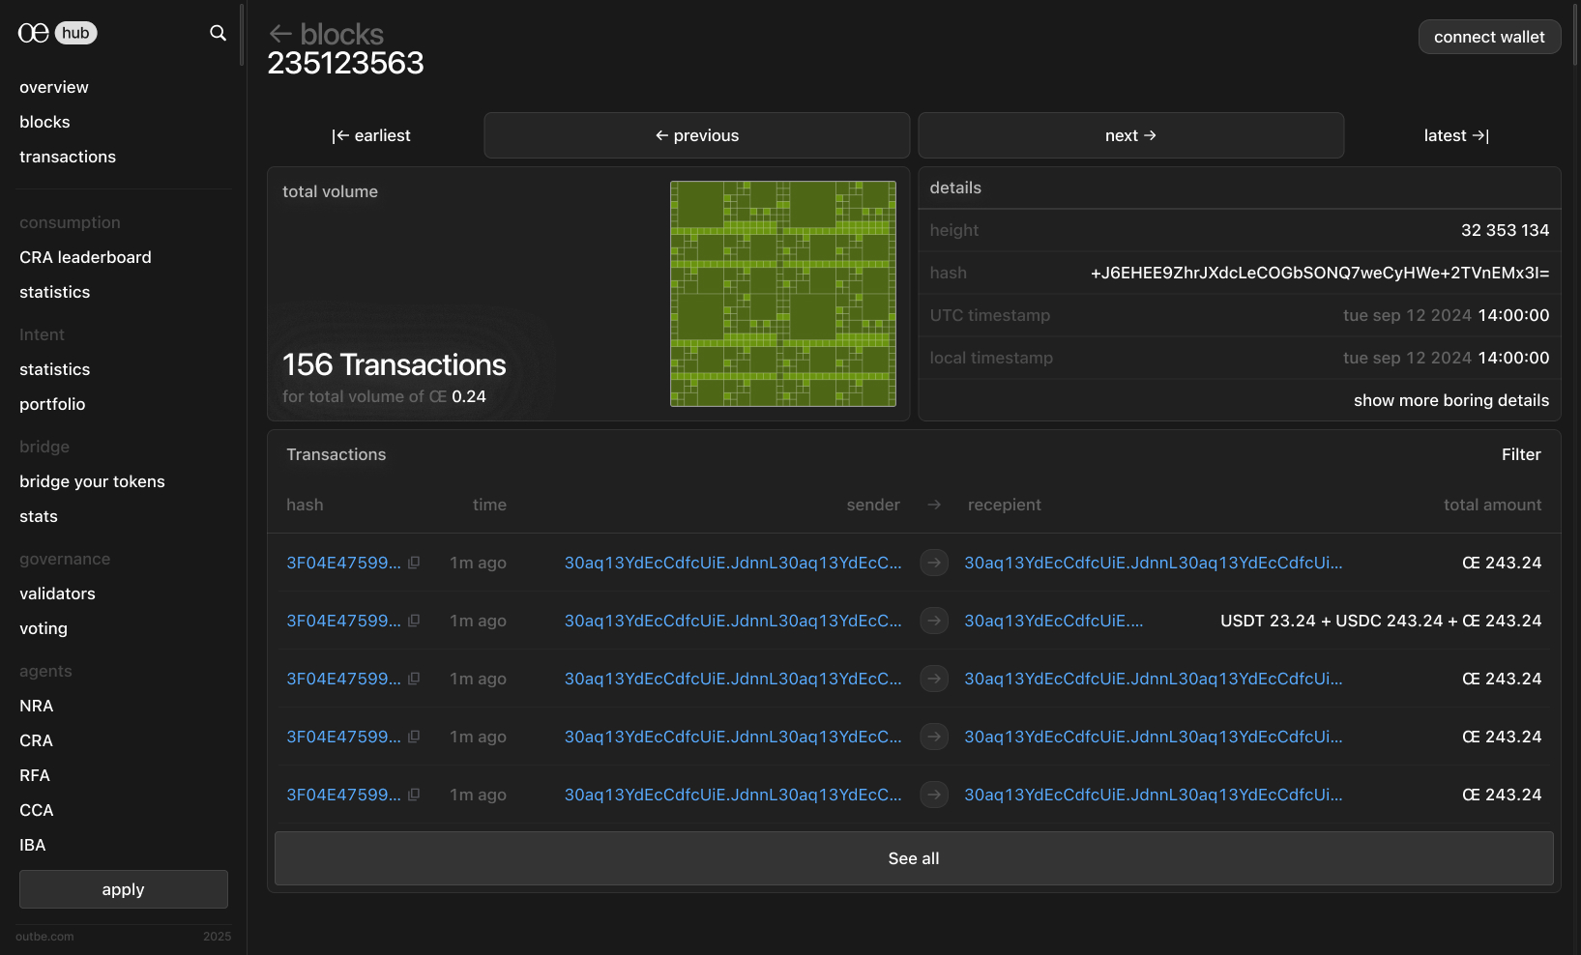
Task: Click block height value 32 353 134
Action: [1505, 230]
